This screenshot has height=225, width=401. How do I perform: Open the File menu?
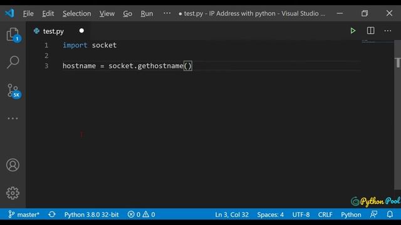28,14
